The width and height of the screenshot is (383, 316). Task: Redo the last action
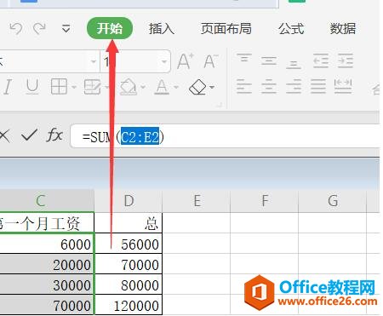pyautogui.click(x=39, y=28)
